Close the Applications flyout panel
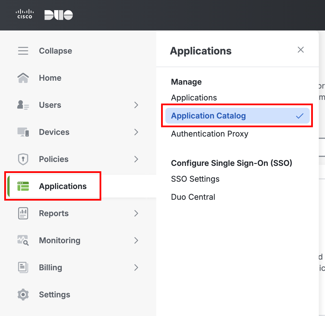The image size is (325, 316). point(300,50)
